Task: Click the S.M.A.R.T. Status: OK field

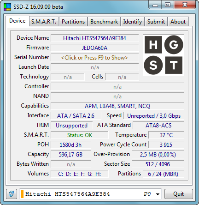Action: 80,135
